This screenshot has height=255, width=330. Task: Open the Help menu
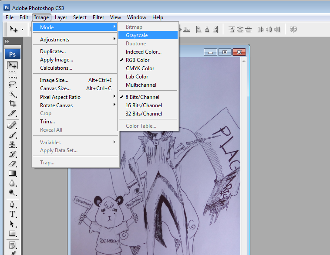coord(158,17)
